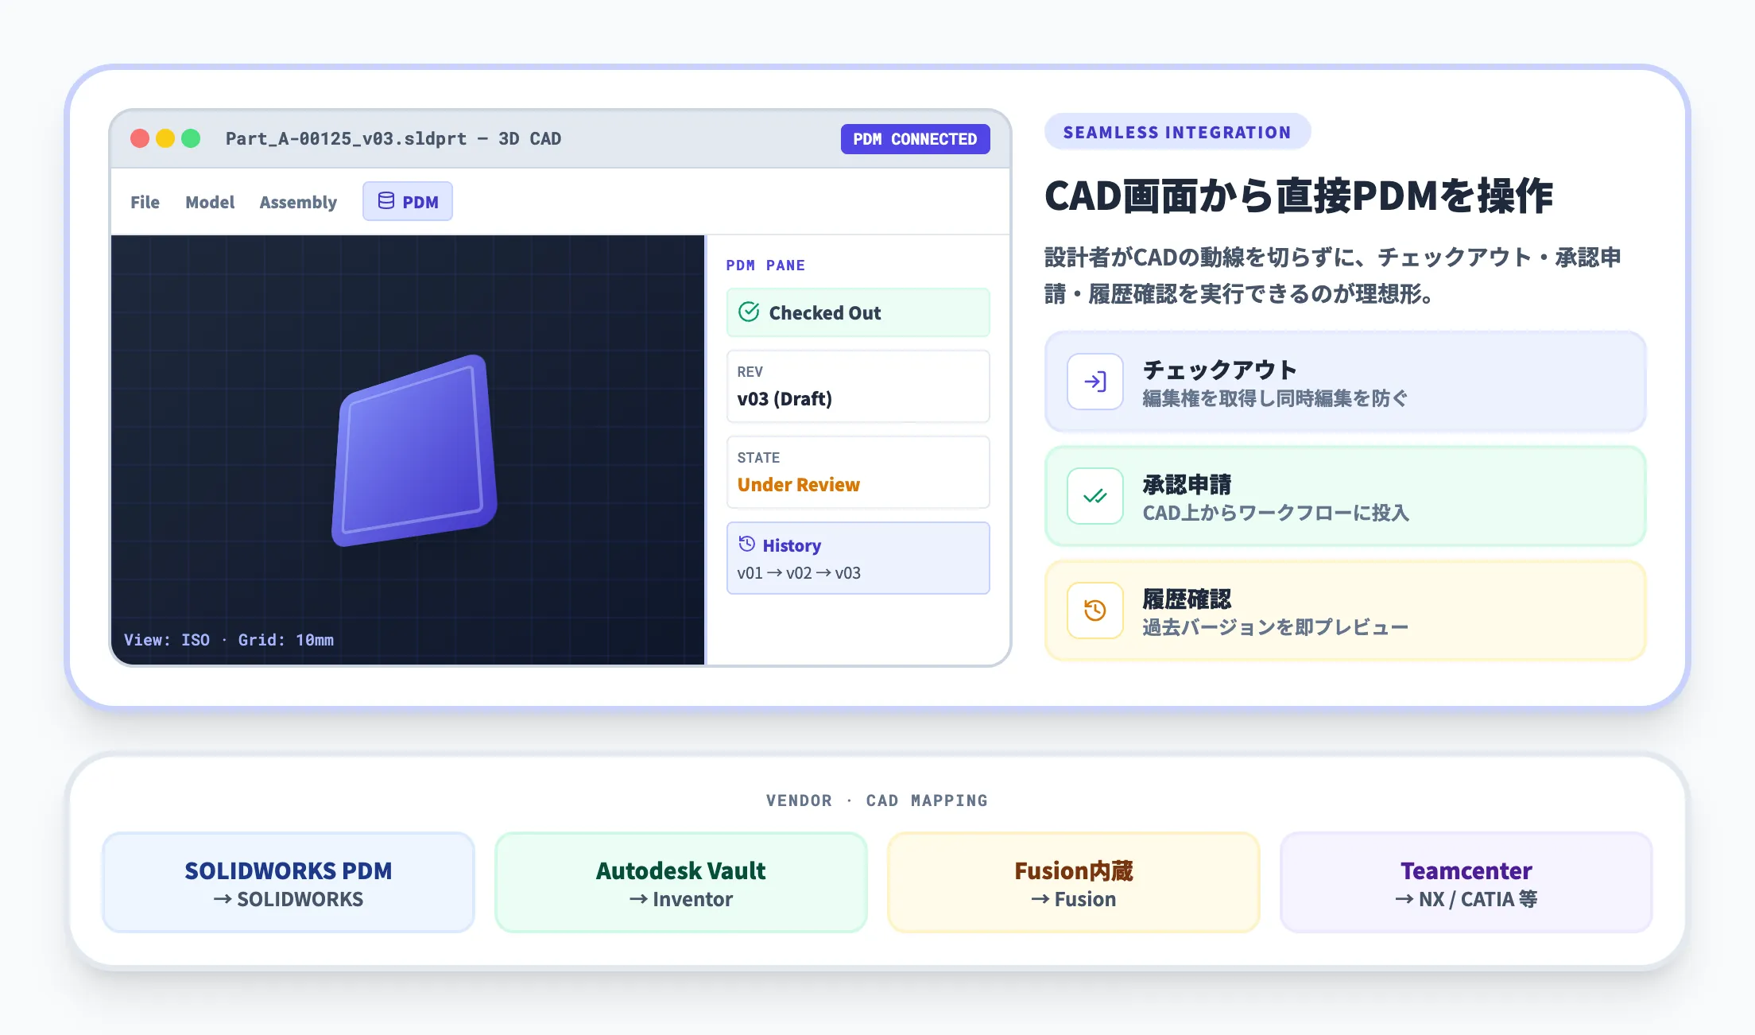
Task: Click the clock icon on the 履歴確認 card
Action: coord(1095,610)
